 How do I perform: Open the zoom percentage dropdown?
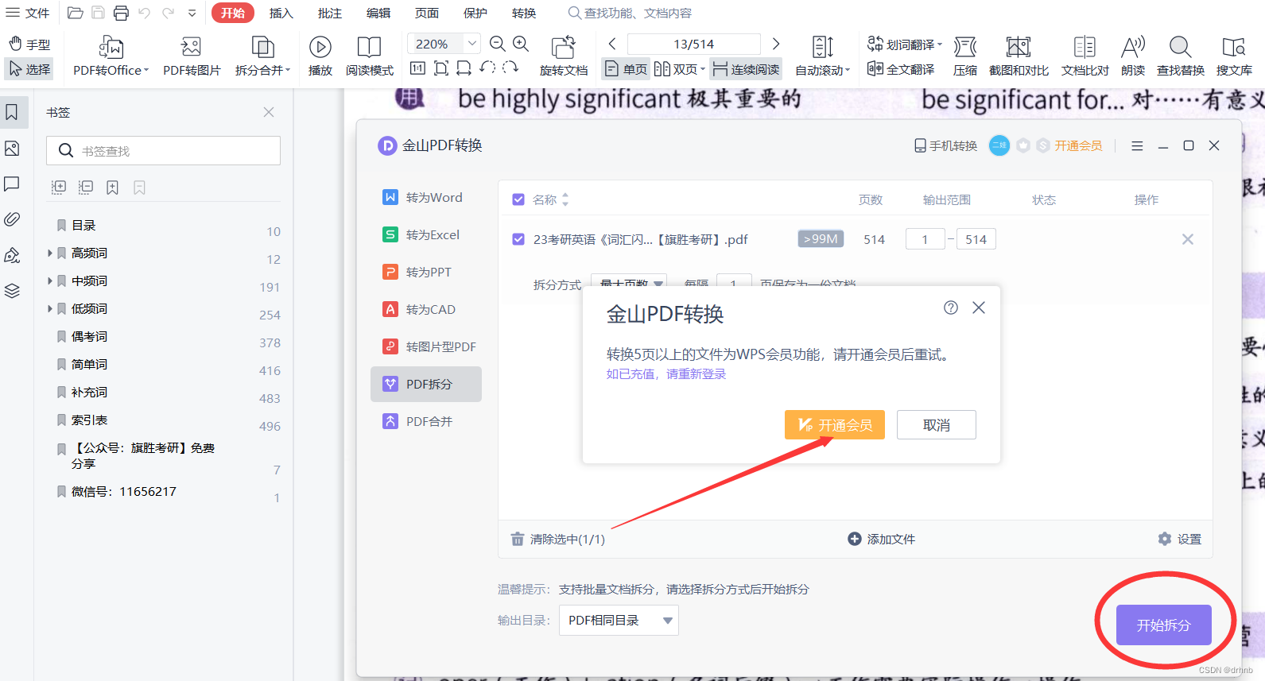472,44
